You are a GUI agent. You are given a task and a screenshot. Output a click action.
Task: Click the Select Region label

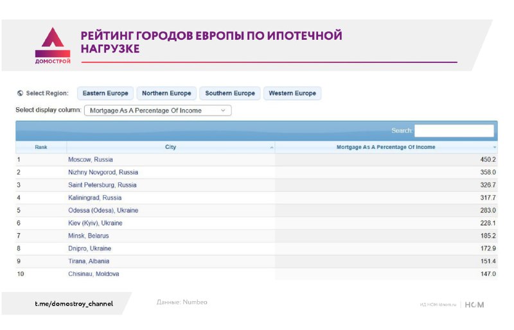click(x=47, y=93)
